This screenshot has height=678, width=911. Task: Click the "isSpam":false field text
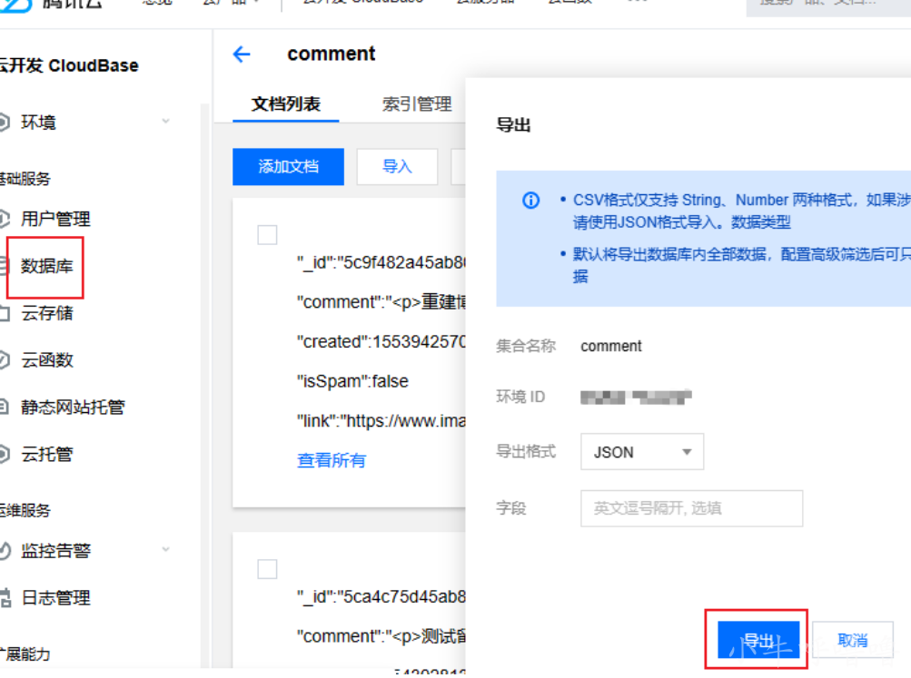click(x=352, y=381)
